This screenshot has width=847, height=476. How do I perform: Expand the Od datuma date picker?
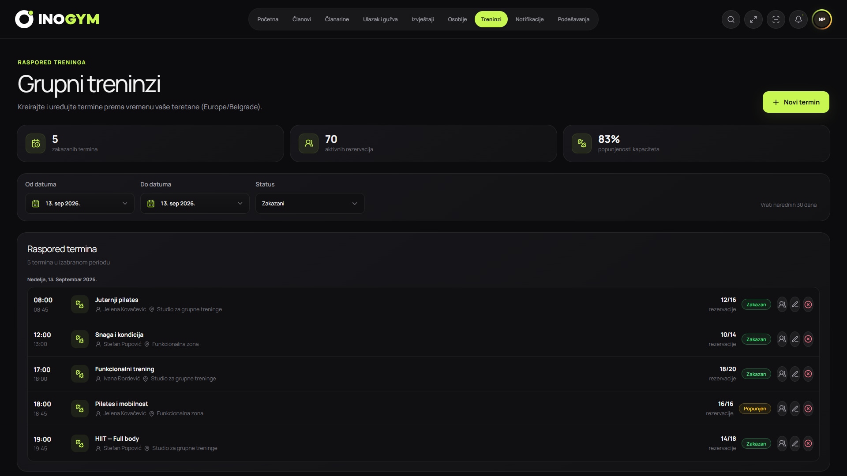click(x=80, y=204)
